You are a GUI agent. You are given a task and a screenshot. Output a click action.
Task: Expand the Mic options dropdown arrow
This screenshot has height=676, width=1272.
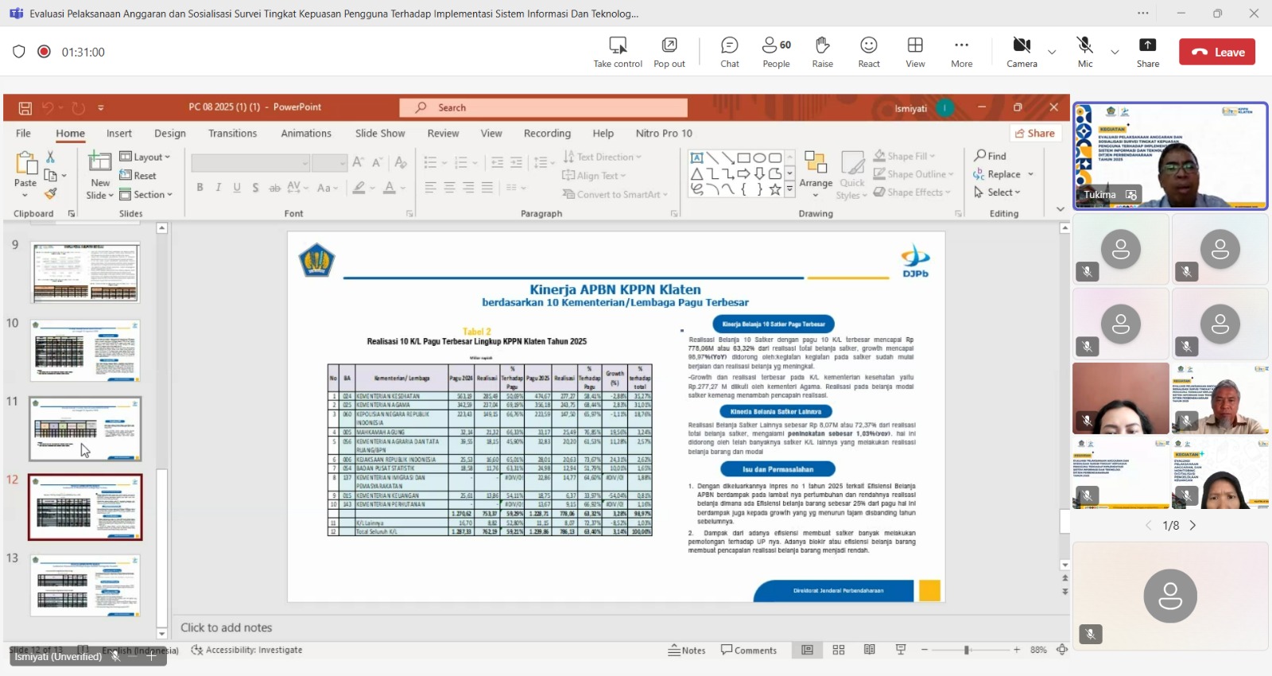1115,52
